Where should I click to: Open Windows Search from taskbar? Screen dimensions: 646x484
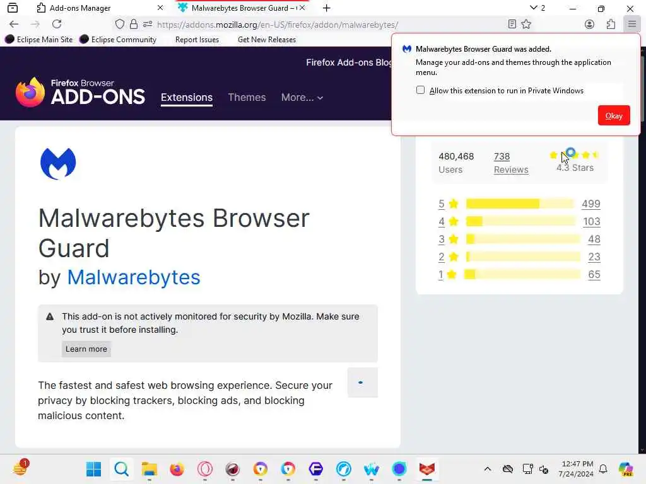click(x=122, y=469)
